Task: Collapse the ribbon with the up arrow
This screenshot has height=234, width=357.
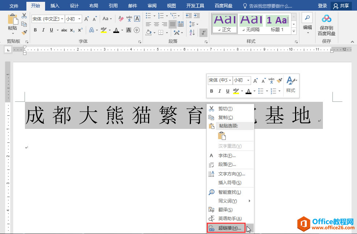Action: (x=352, y=42)
